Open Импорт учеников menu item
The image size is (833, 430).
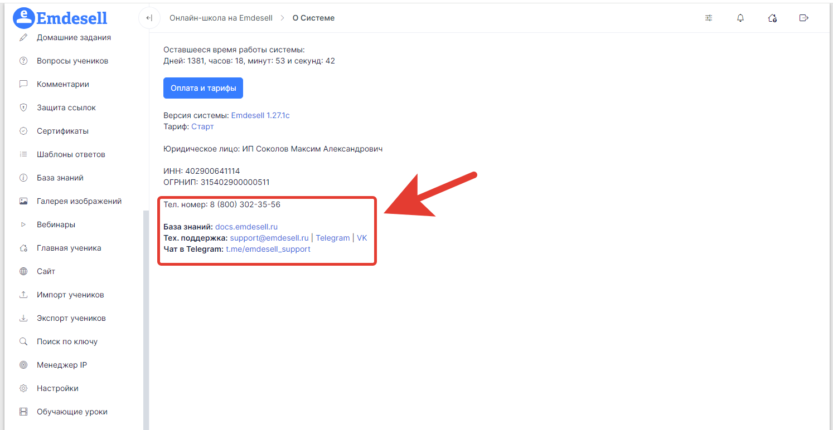pos(70,295)
